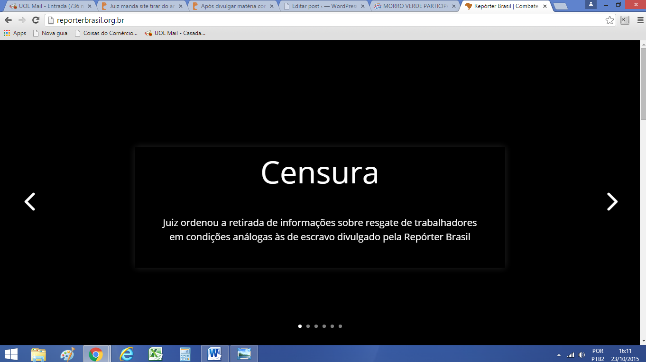Click the Censura slide headline
This screenshot has width=646, height=362.
[x=320, y=172]
